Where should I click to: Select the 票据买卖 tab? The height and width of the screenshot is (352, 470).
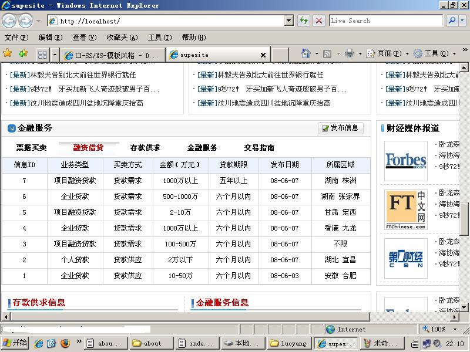click(31, 148)
